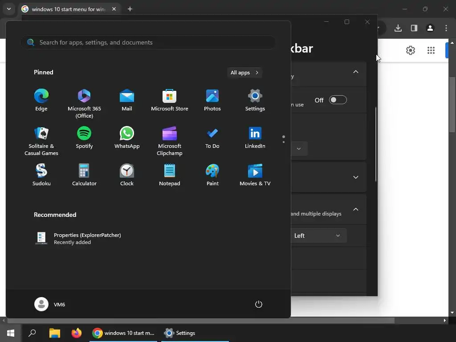Open Spotify from the Start menu
The image size is (456, 342).
coord(84,138)
